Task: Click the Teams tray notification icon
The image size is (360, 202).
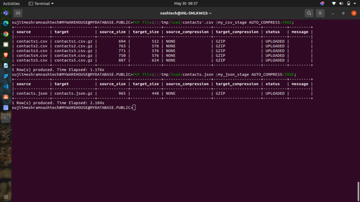Action: pyautogui.click(x=322, y=4)
